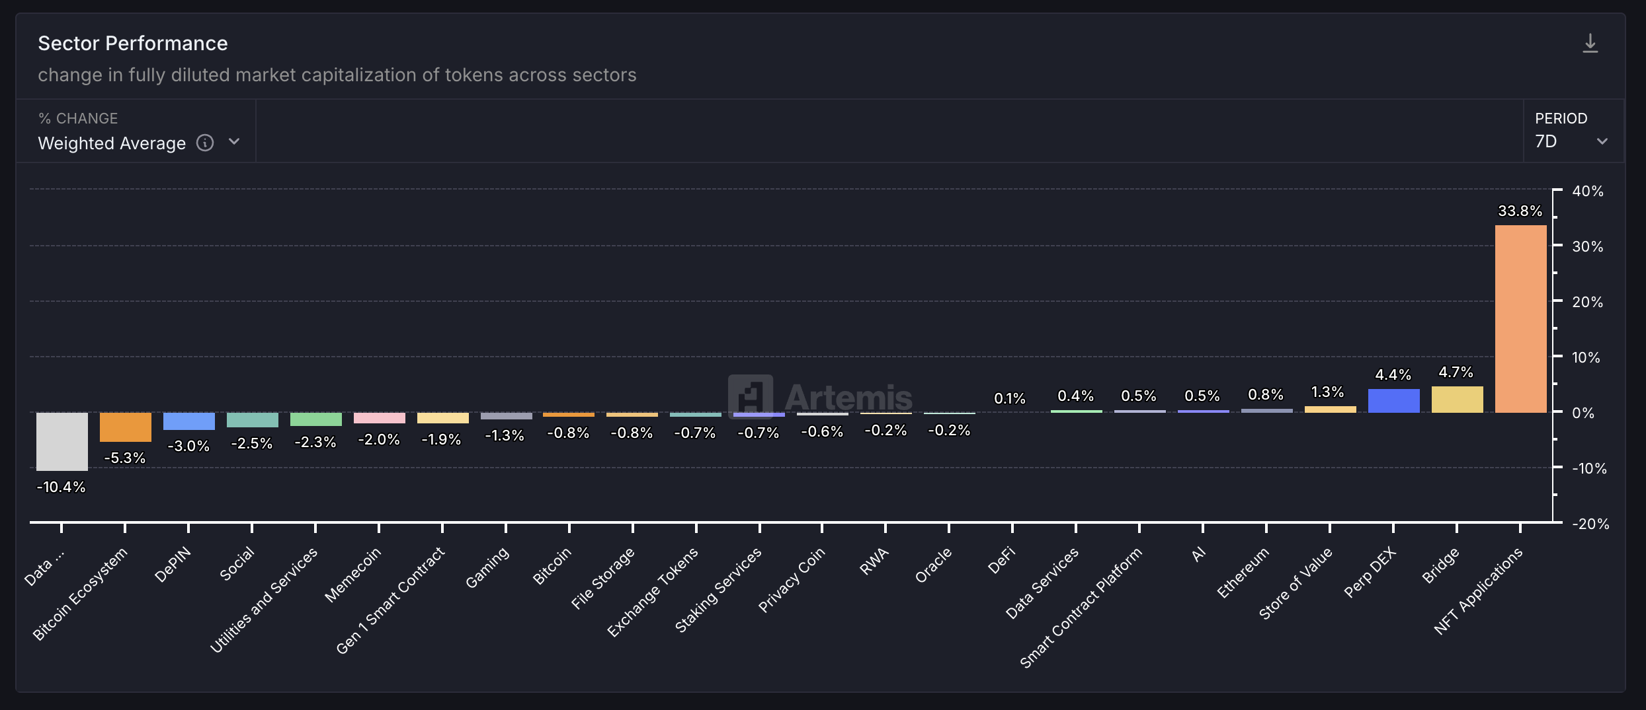This screenshot has width=1646, height=710.
Task: Click the 40% label on the y-axis
Action: 1588,191
